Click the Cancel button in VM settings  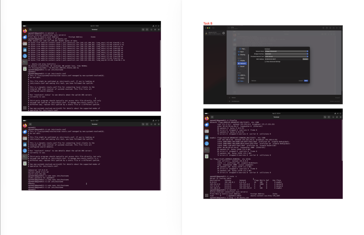point(300,81)
